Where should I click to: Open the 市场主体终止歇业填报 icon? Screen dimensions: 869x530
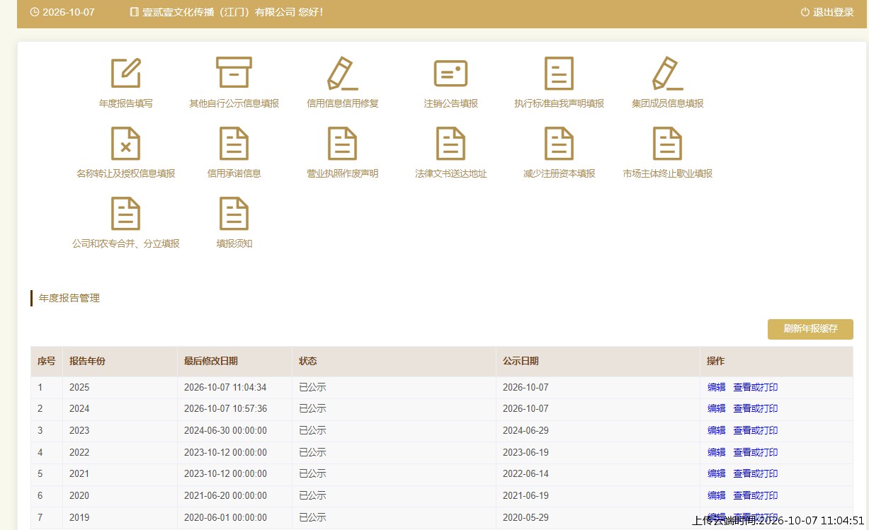coord(667,144)
